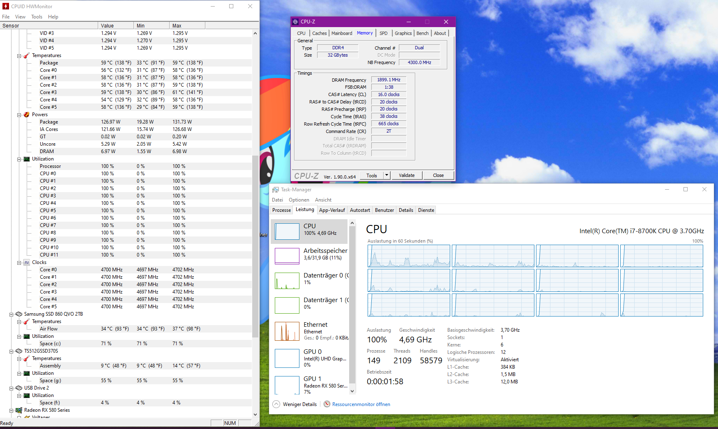
Task: Click the Task-Manager sidebar scroll up arrow
Action: (x=352, y=223)
